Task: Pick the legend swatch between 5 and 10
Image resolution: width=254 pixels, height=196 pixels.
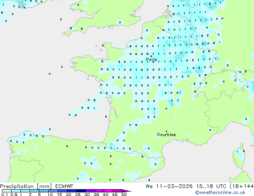Action: pos(44,191)
